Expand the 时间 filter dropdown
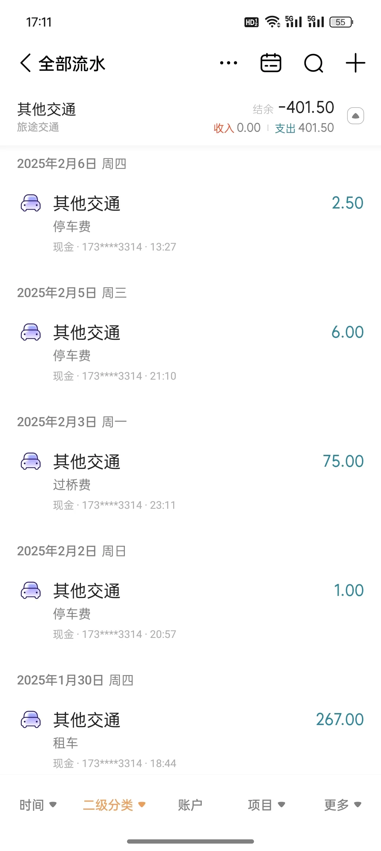 [38, 805]
